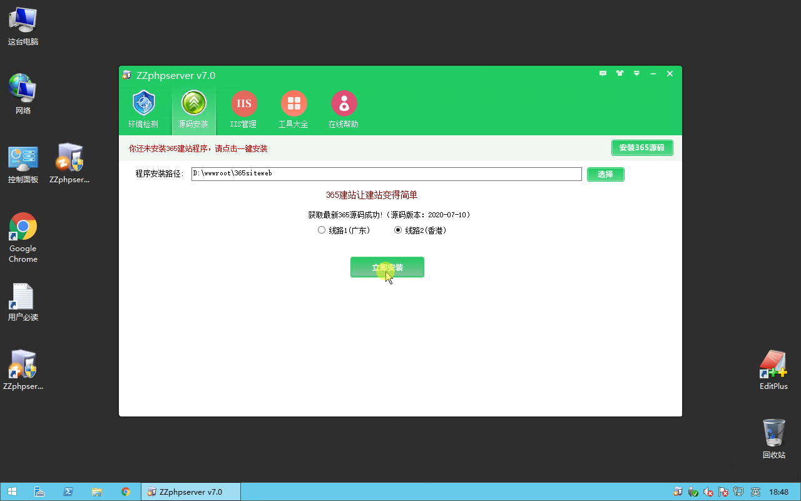Select the 用户必读 desktop file icon
Image resolution: width=801 pixels, height=501 pixels.
[23, 302]
